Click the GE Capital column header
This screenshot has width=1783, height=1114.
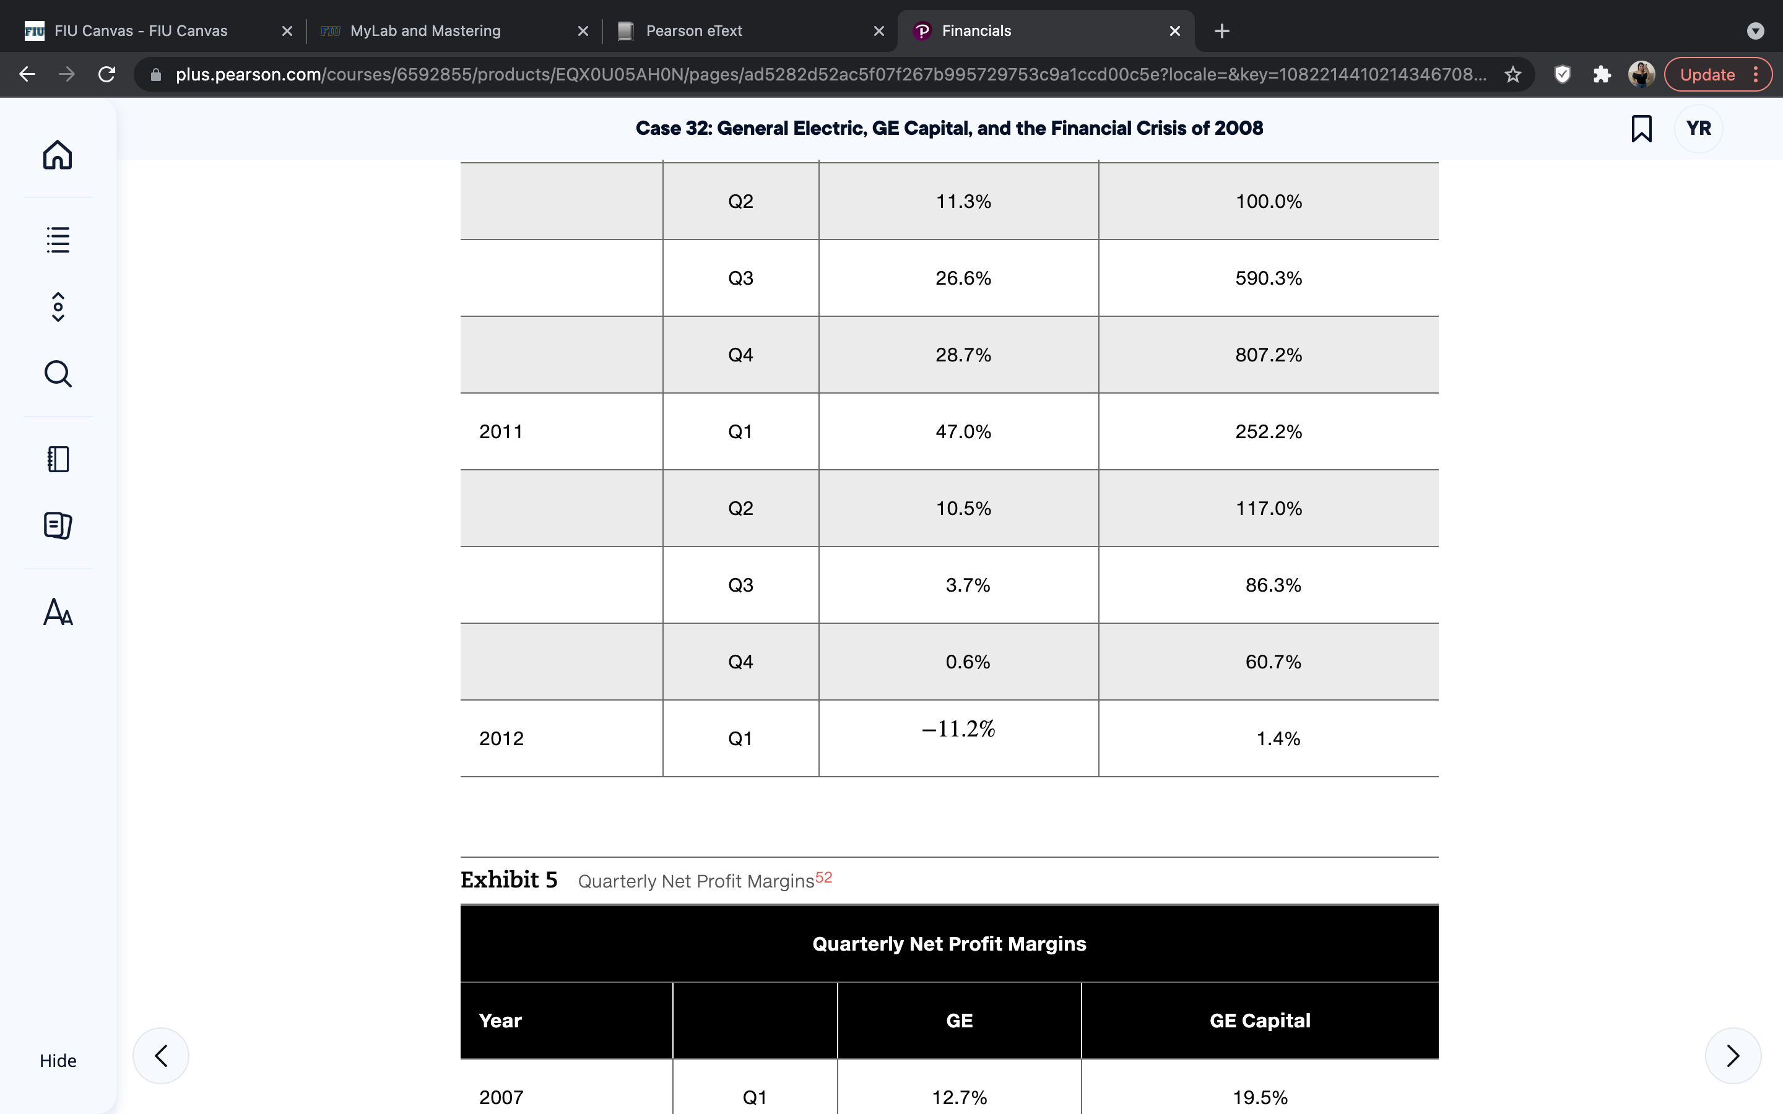(x=1260, y=1021)
